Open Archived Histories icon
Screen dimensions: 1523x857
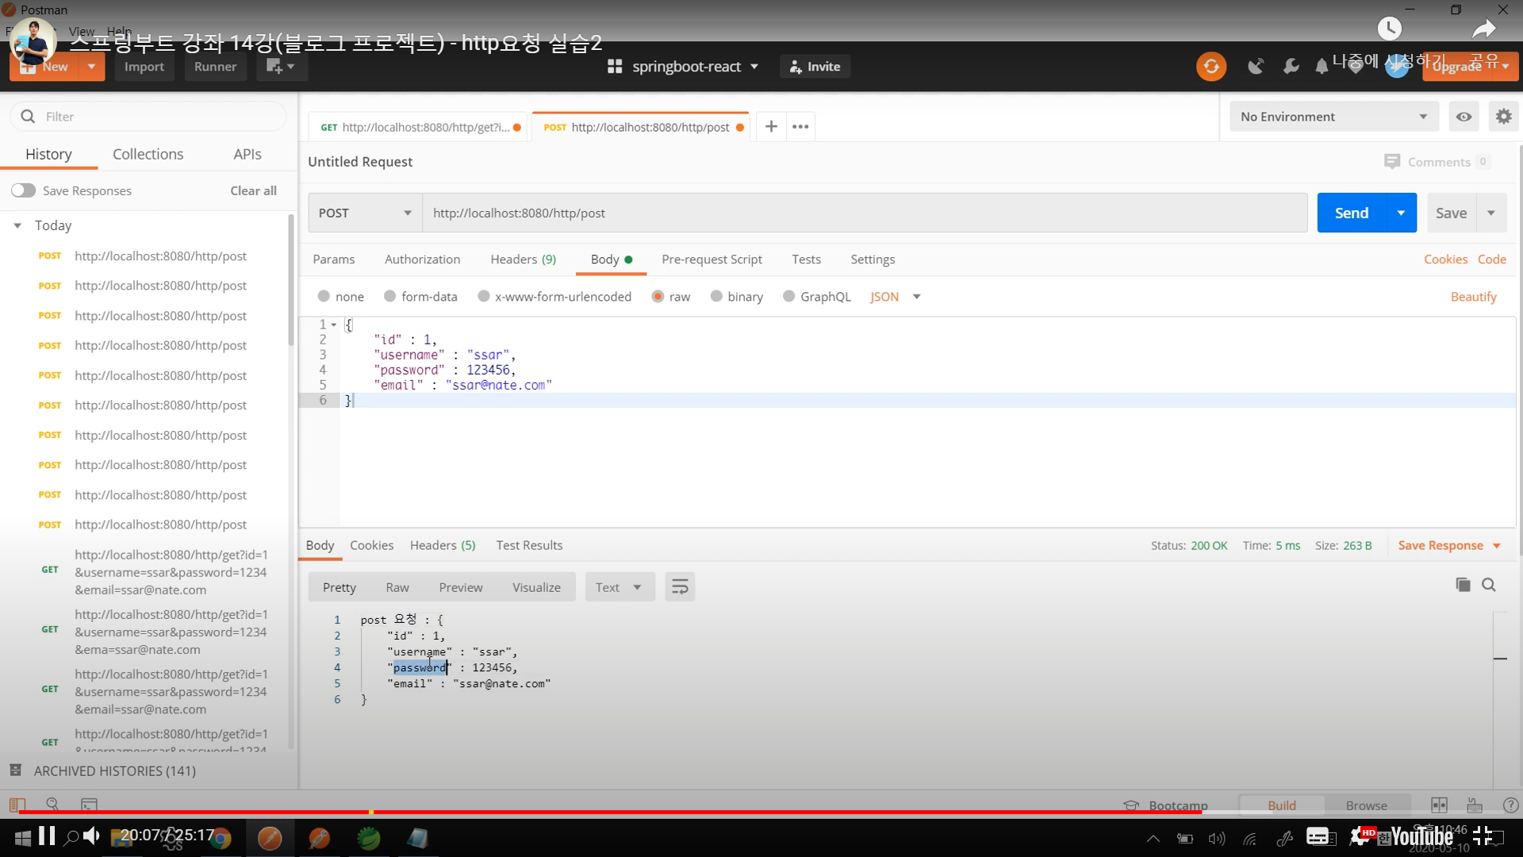click(15, 771)
